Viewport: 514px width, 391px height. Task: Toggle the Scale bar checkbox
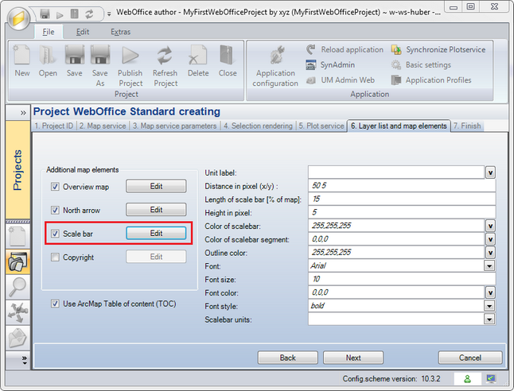(55, 234)
